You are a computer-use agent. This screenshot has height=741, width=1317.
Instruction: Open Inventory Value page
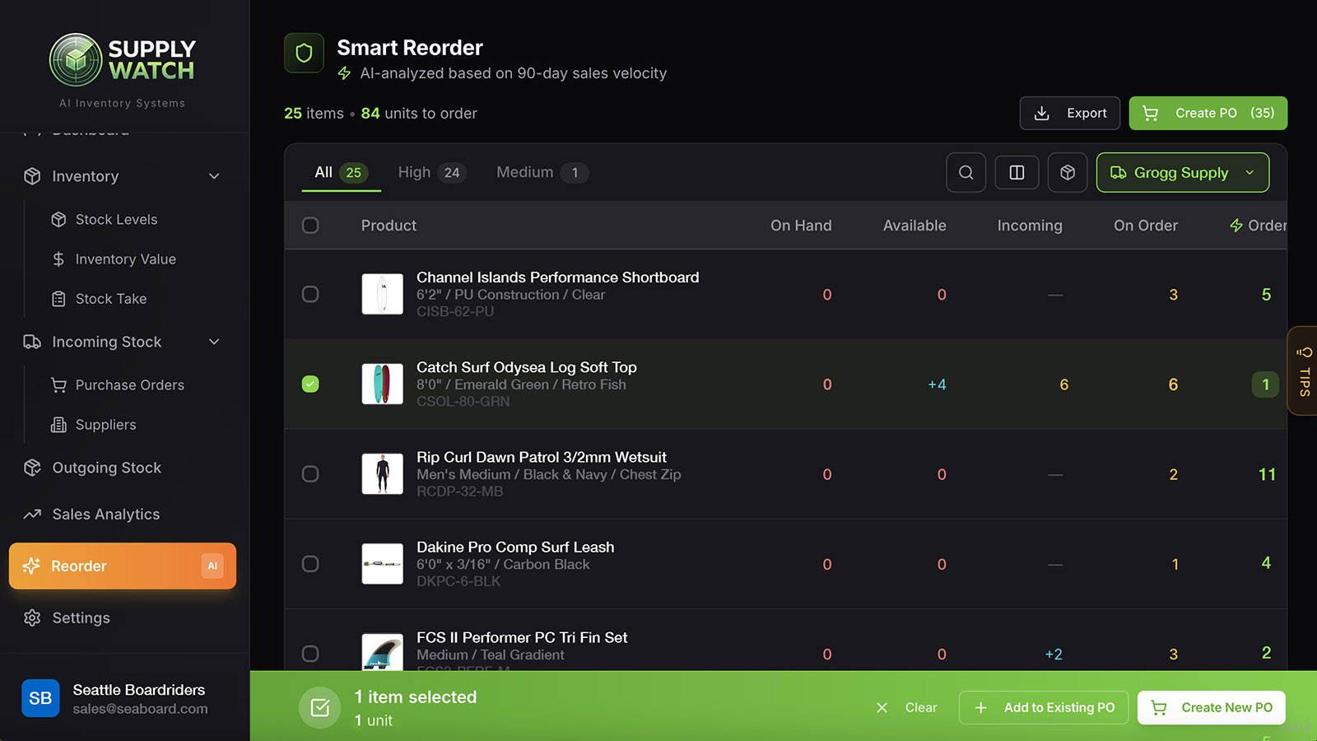tap(125, 259)
